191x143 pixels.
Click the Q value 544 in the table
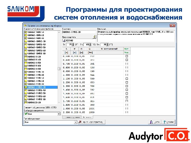(x=92, y=75)
